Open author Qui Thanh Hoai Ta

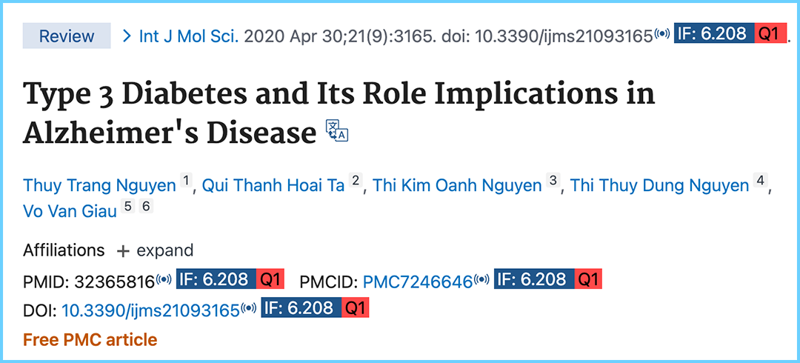click(273, 185)
